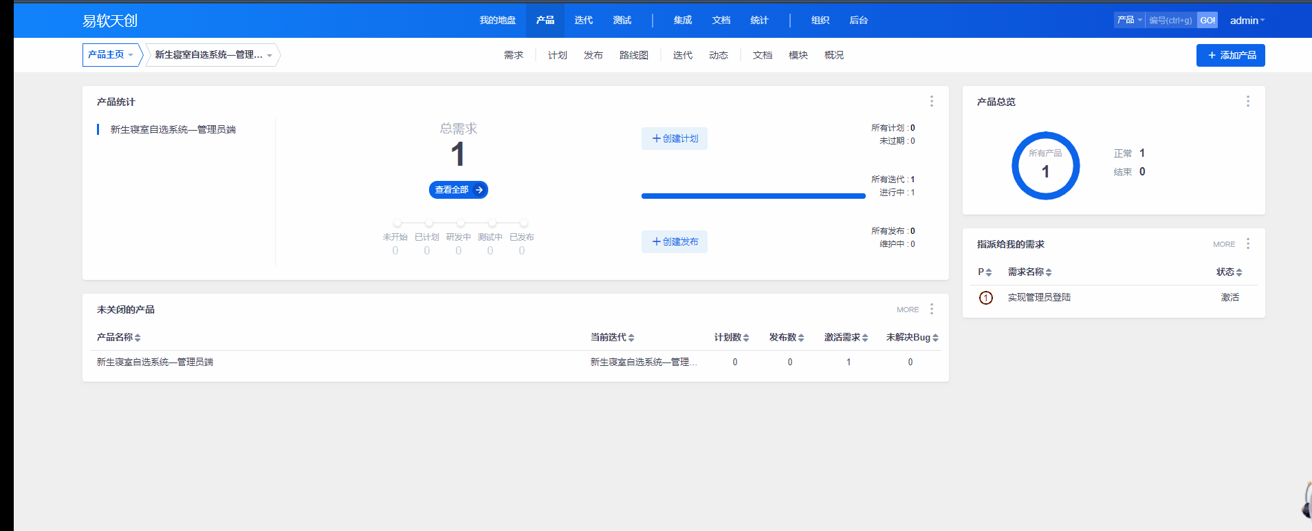Viewport: 1312px width, 531px height.
Task: Sort assigned requirements by 需求名称
Action: click(1029, 272)
